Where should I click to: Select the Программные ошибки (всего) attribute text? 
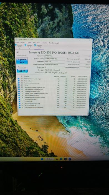(34, 89)
